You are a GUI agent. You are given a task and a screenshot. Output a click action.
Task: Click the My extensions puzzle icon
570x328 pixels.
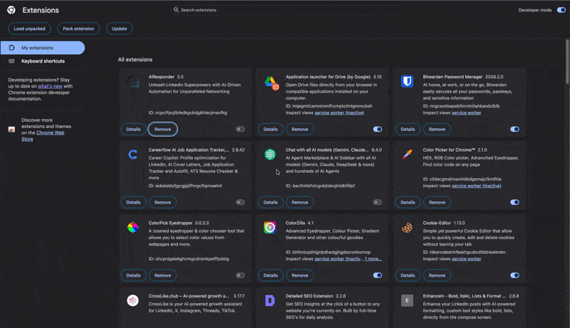pyautogui.click(x=11, y=48)
